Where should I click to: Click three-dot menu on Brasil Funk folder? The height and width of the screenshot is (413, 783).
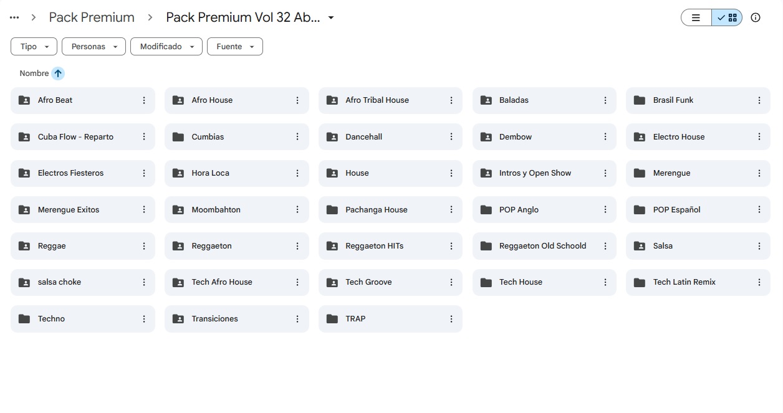(x=759, y=100)
